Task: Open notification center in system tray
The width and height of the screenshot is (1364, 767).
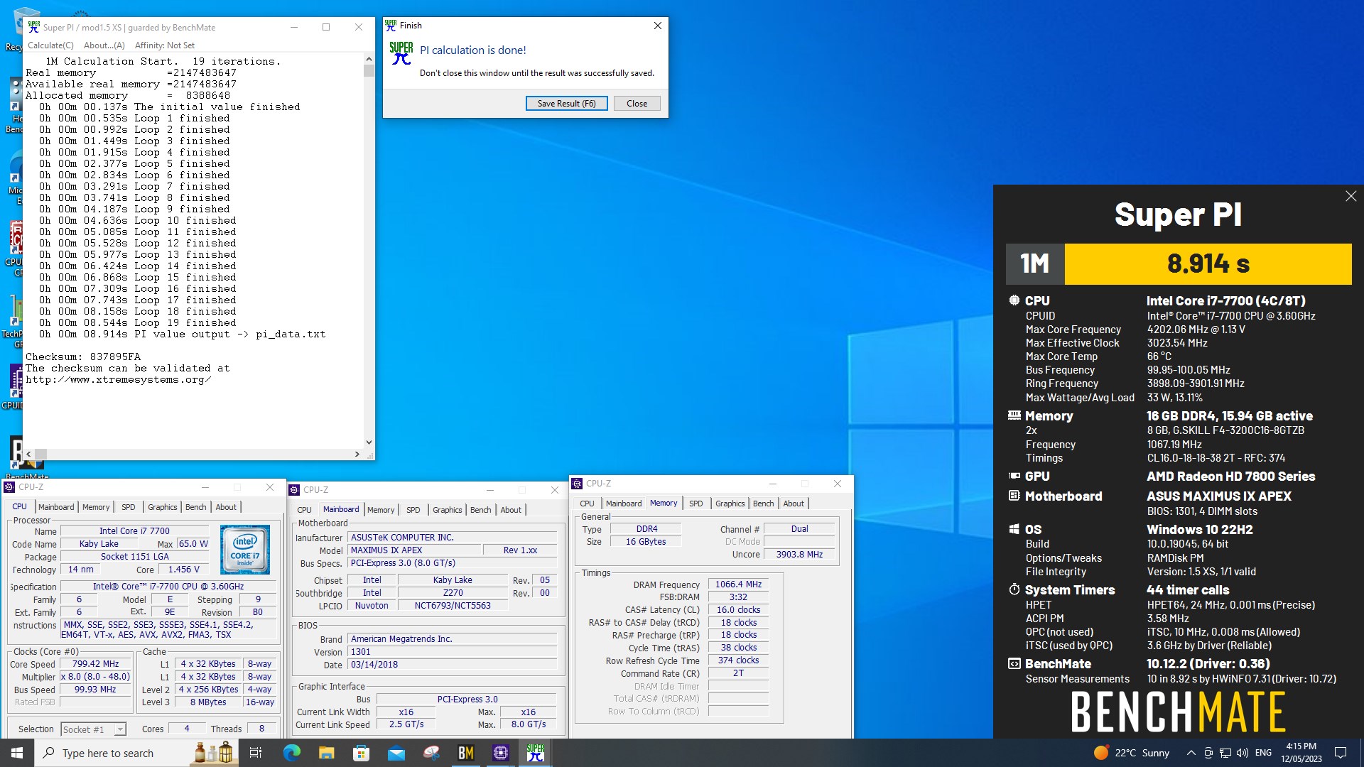Action: (x=1341, y=753)
